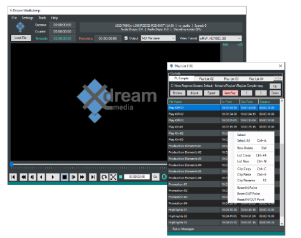Choose Select All from context menu
The height and width of the screenshot is (238, 301).
tap(251, 140)
